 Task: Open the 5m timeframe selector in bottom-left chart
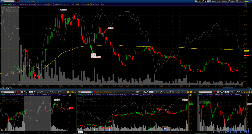pyautogui.click(x=30, y=92)
